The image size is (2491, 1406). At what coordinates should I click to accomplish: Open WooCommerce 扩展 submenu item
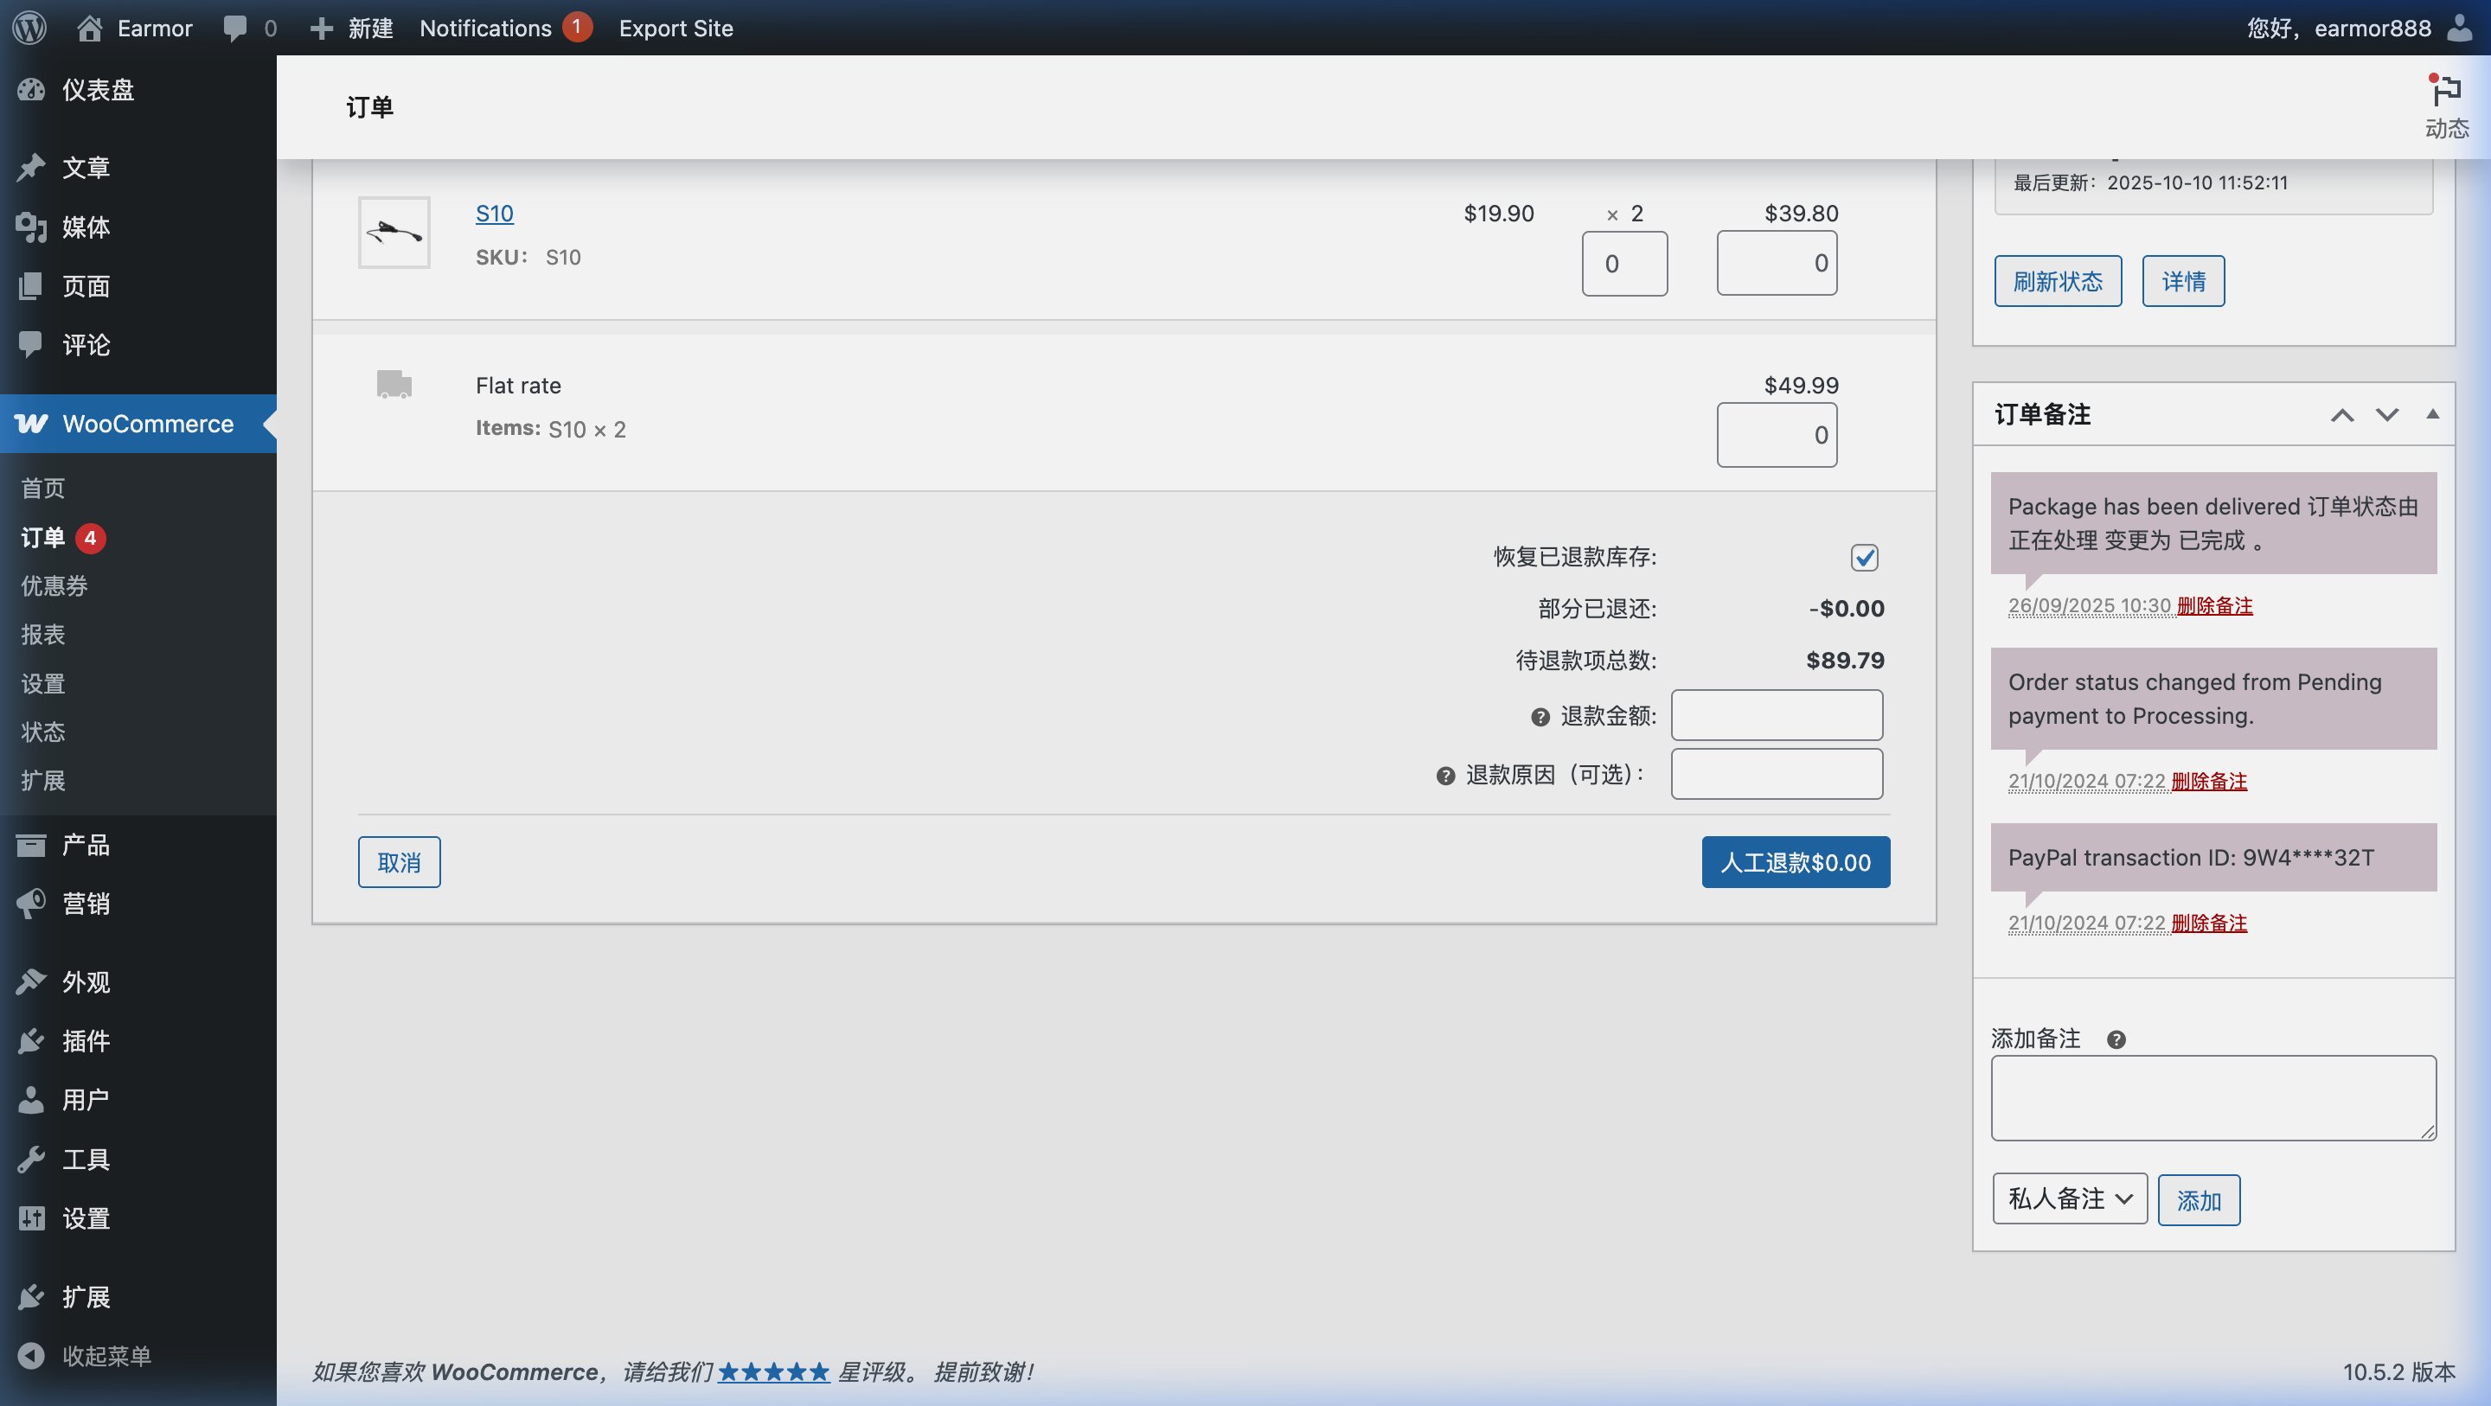point(43,780)
